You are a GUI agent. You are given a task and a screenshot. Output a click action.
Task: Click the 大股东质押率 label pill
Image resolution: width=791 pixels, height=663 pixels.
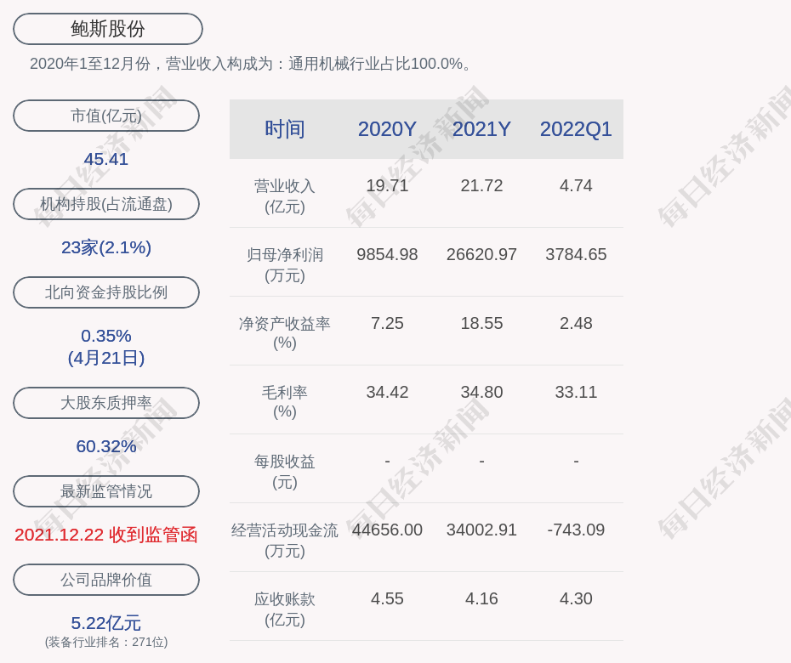[106, 403]
